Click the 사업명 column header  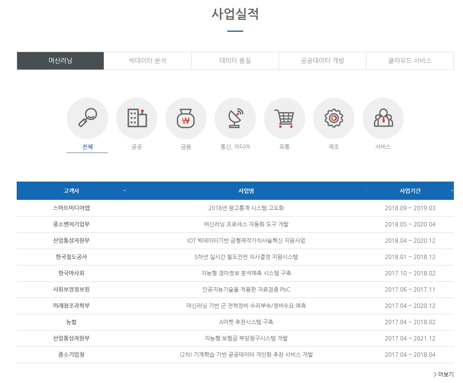point(246,191)
